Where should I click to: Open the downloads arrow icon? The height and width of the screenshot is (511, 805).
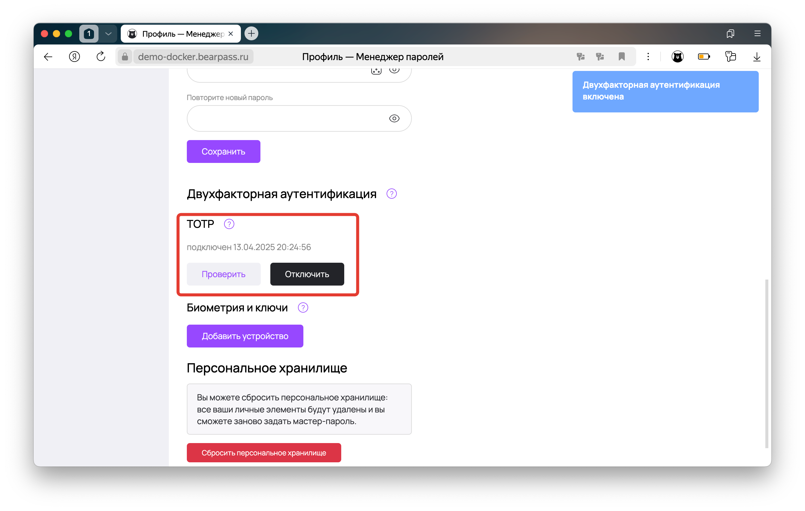pyautogui.click(x=757, y=57)
